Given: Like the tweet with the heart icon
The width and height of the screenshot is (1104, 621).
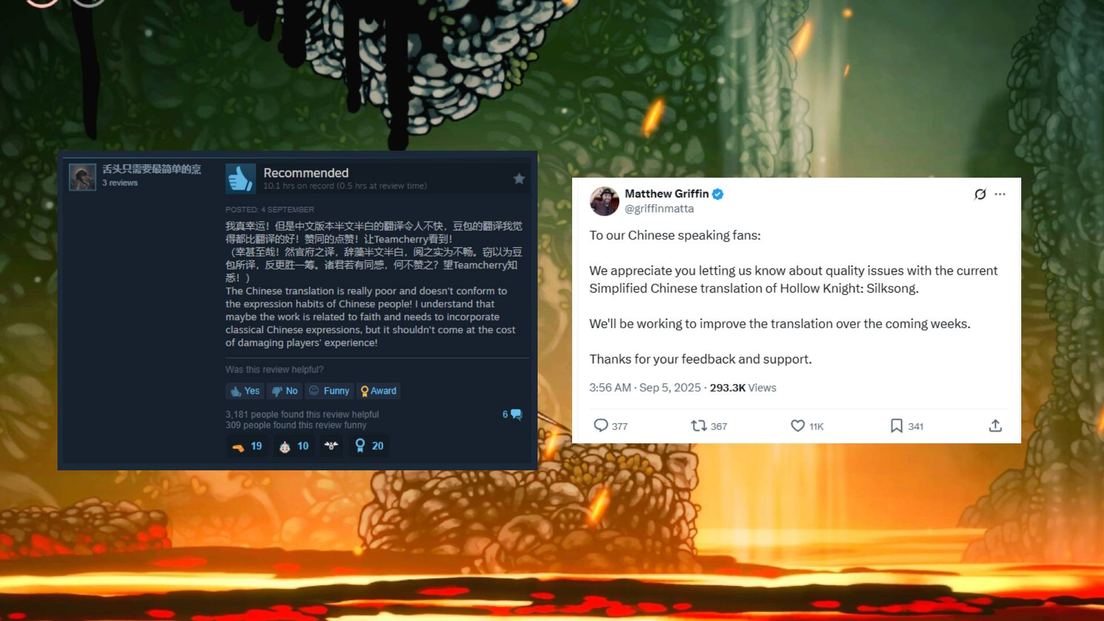Looking at the screenshot, I should [x=798, y=425].
